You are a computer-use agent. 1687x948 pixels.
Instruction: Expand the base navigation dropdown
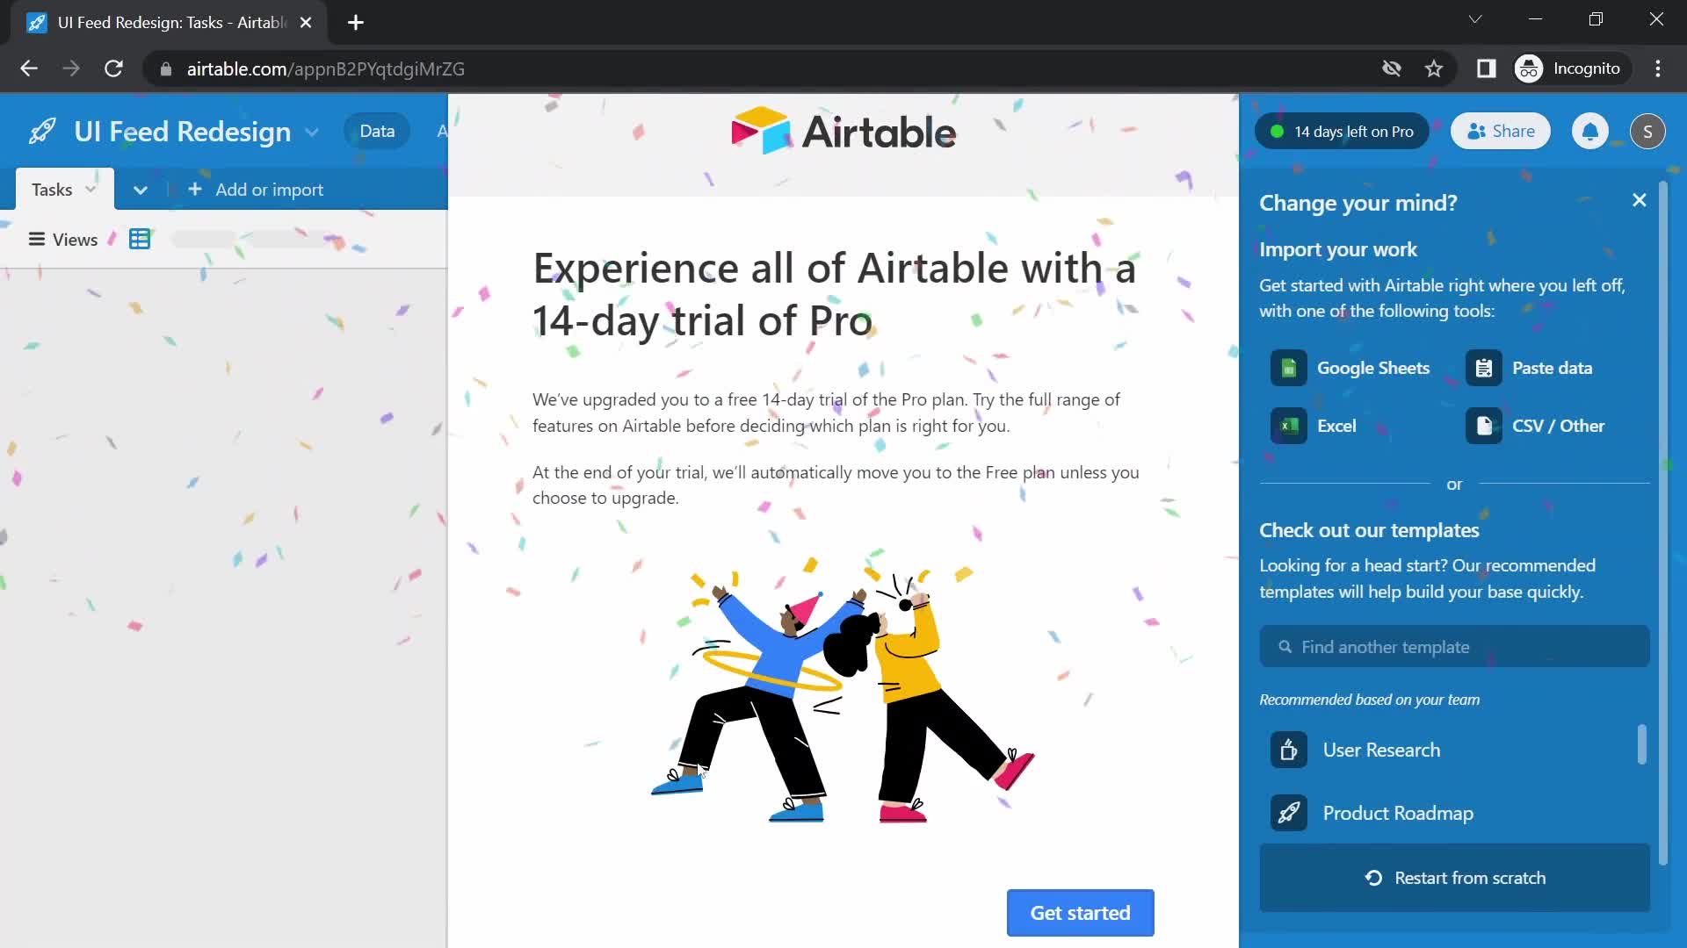pos(313,130)
